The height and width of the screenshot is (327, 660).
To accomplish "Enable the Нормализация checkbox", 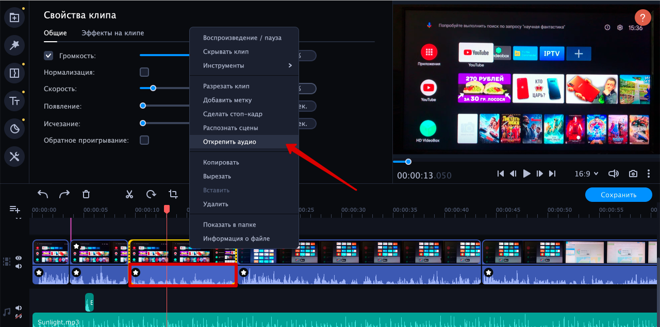I will pos(144,72).
